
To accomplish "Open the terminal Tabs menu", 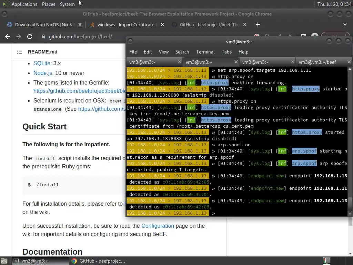I will [226, 52].
